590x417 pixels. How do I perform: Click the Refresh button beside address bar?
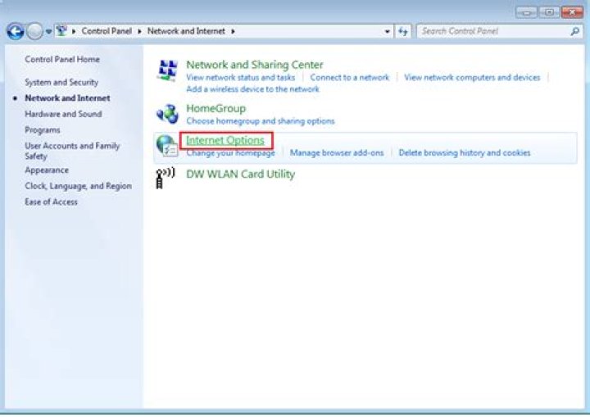[x=402, y=32]
